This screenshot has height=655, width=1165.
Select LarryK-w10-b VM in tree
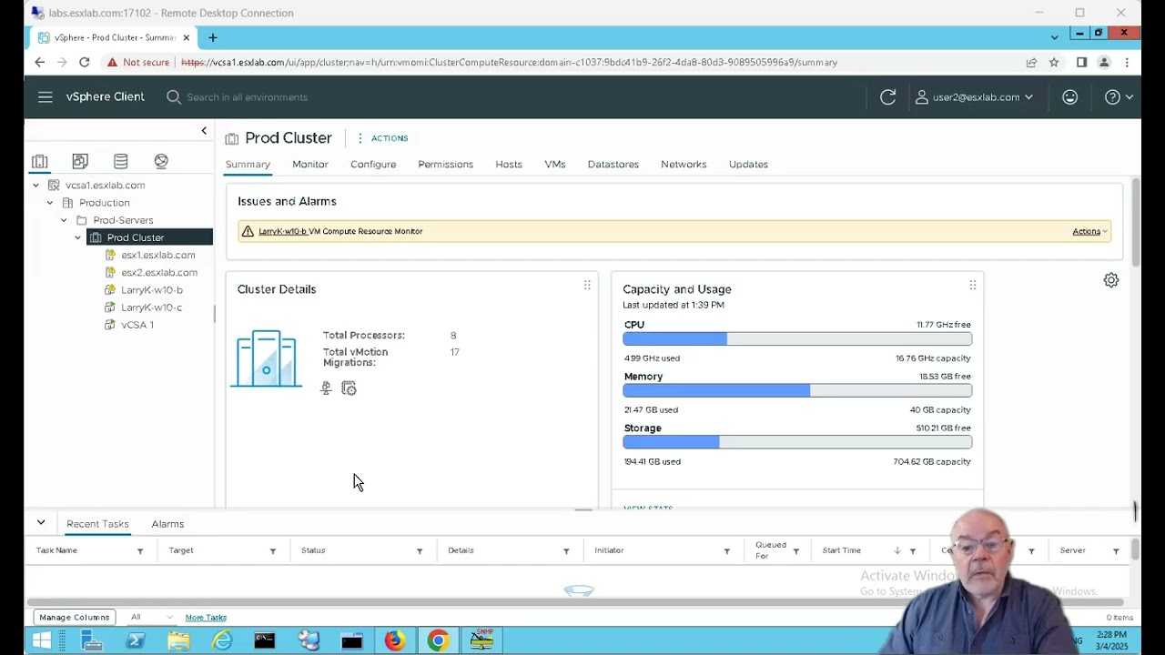[x=151, y=289]
